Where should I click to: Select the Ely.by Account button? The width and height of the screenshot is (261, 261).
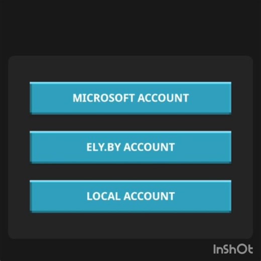[130, 147]
